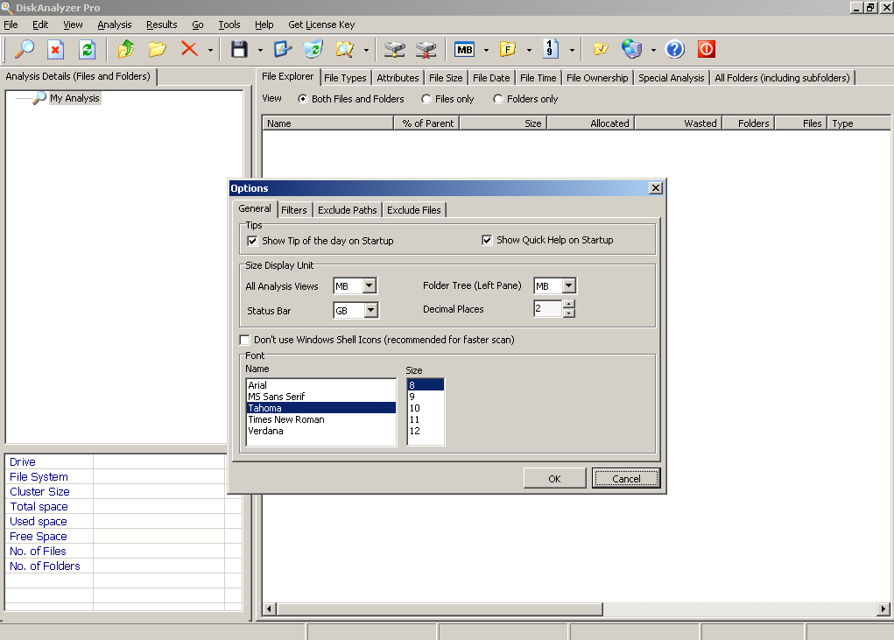The height and width of the screenshot is (640, 894).
Task: Open the File Types tab
Action: [x=345, y=78]
